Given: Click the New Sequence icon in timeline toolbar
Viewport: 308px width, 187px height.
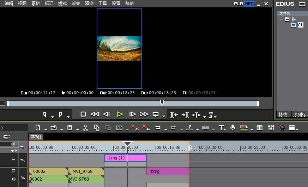Looking at the screenshot, I should pos(38,128).
